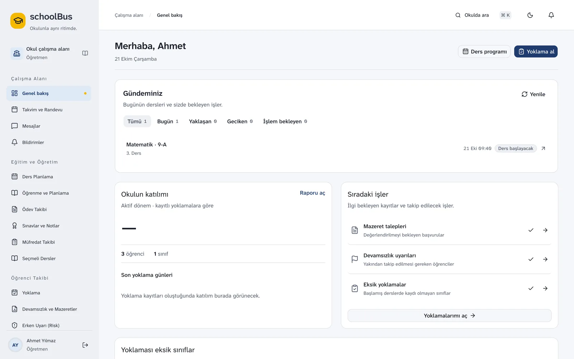The image size is (574, 359).
Task: Mark Eksik yoklamalar done via checkmark
Action: (531, 288)
